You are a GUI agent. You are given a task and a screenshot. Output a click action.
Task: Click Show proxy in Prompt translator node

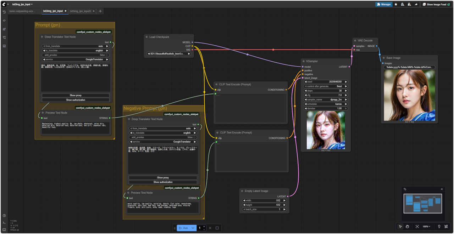click(x=75, y=95)
